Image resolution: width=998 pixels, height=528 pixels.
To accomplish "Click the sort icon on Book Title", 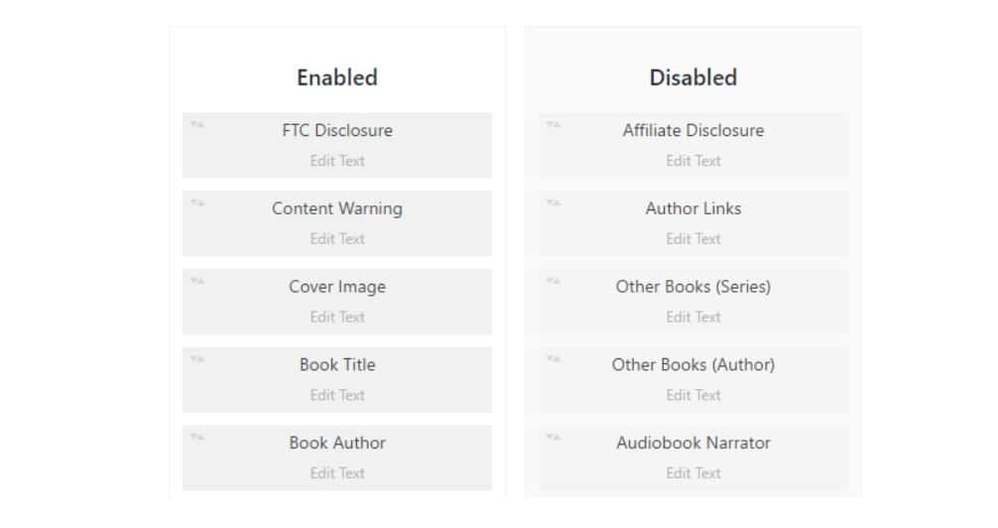I will [197, 358].
